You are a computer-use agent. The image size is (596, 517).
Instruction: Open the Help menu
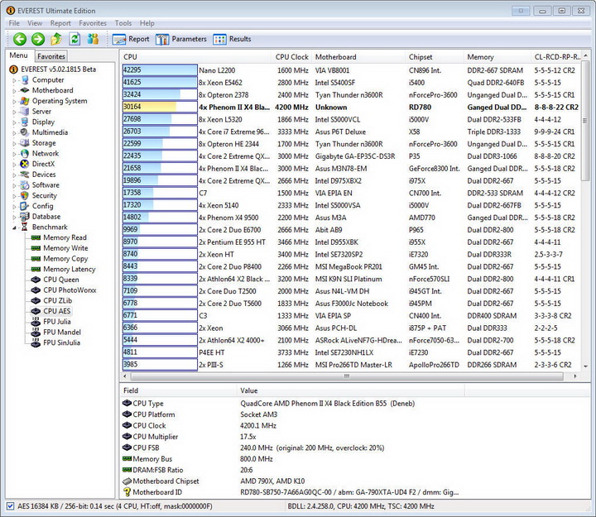147,23
